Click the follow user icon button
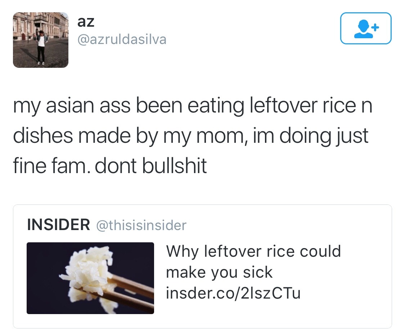Viewport: 405px width, 335px height. 366,28
